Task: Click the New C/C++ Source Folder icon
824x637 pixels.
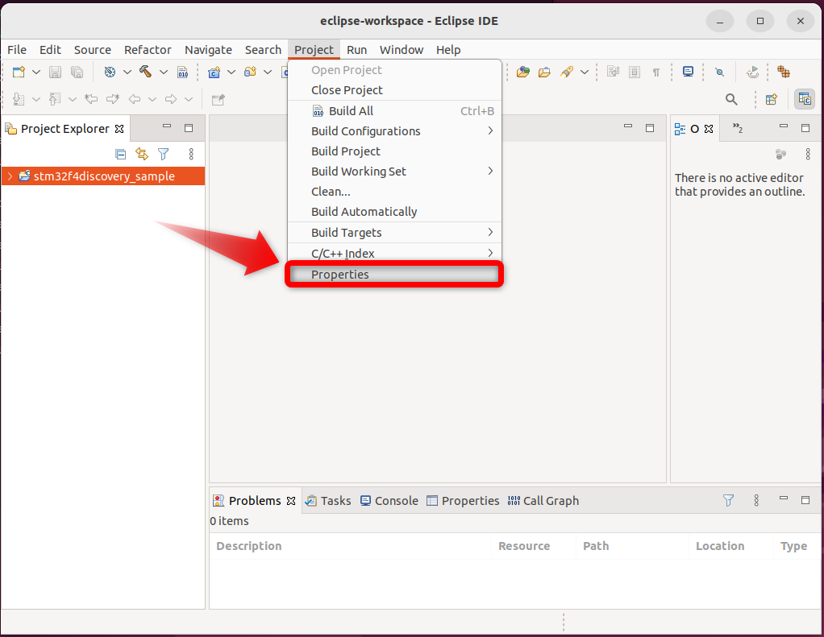Action: 250,72
